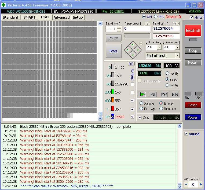Image resolution: width=205 pixels, height=190 pixels.
Task: Toggle the 200 ms to-log checkbox
Action: 132,92
